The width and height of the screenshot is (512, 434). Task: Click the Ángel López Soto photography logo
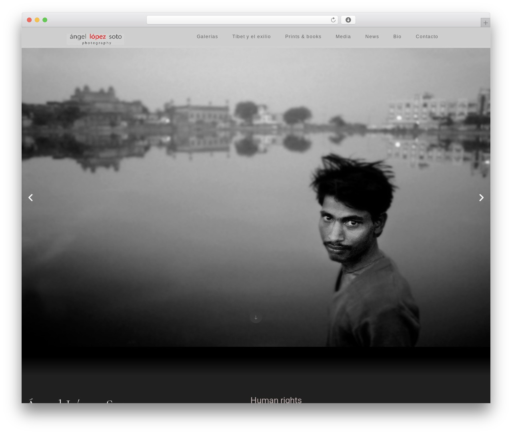coord(96,39)
